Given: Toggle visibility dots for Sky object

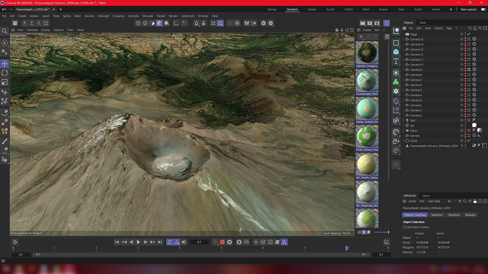Looking at the screenshot, I should click(465, 126).
